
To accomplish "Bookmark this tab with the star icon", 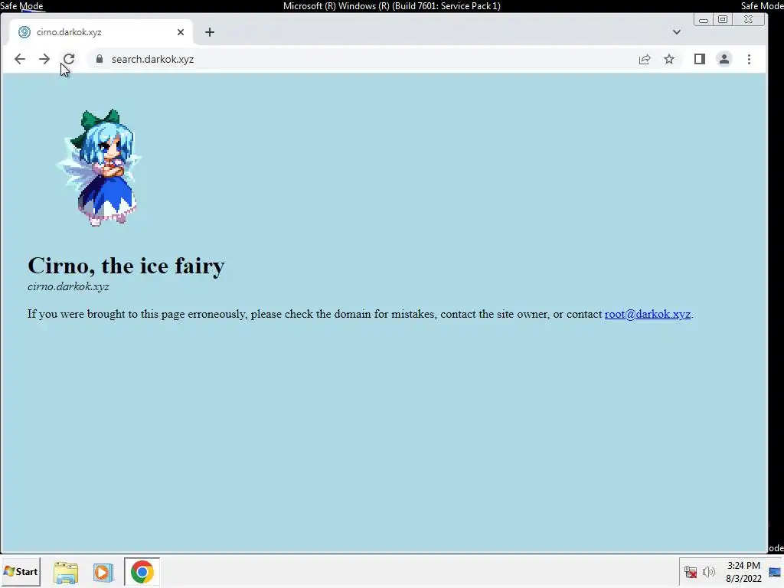I will point(669,59).
